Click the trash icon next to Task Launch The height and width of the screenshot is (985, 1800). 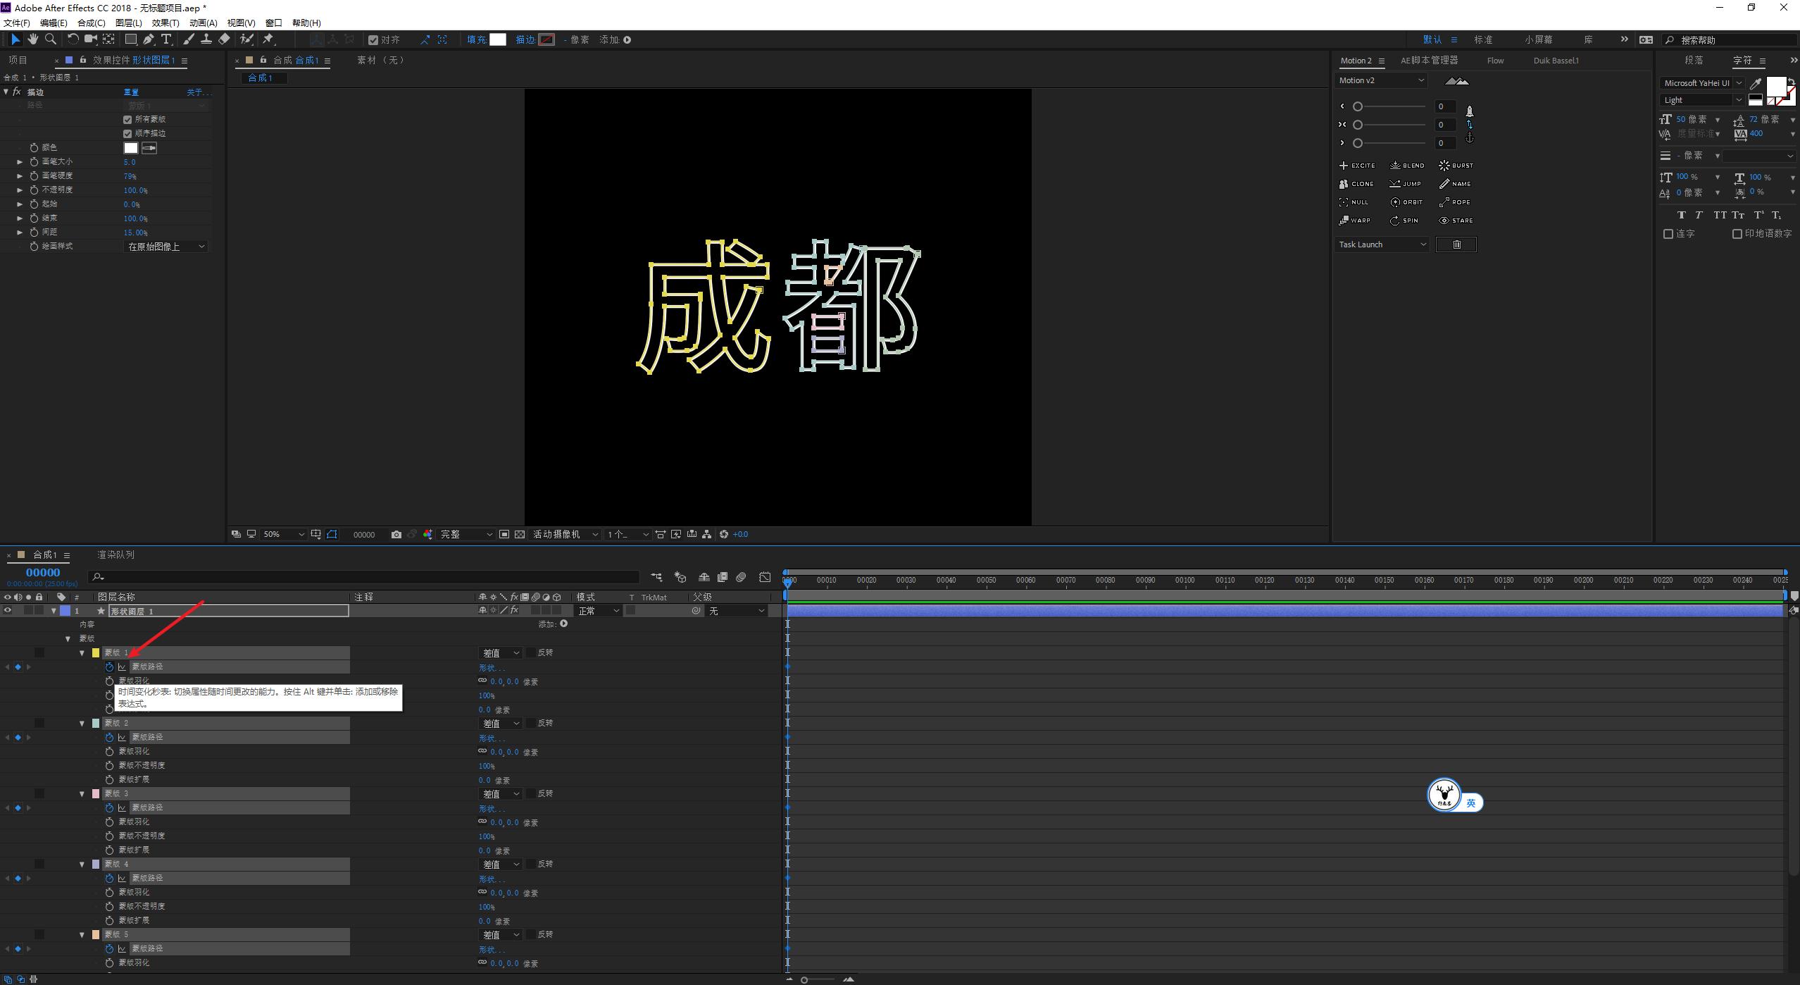point(1456,244)
